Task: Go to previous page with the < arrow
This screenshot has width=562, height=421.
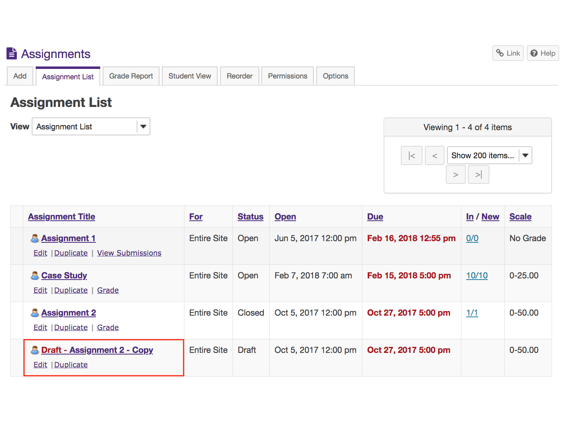Action: pos(435,155)
